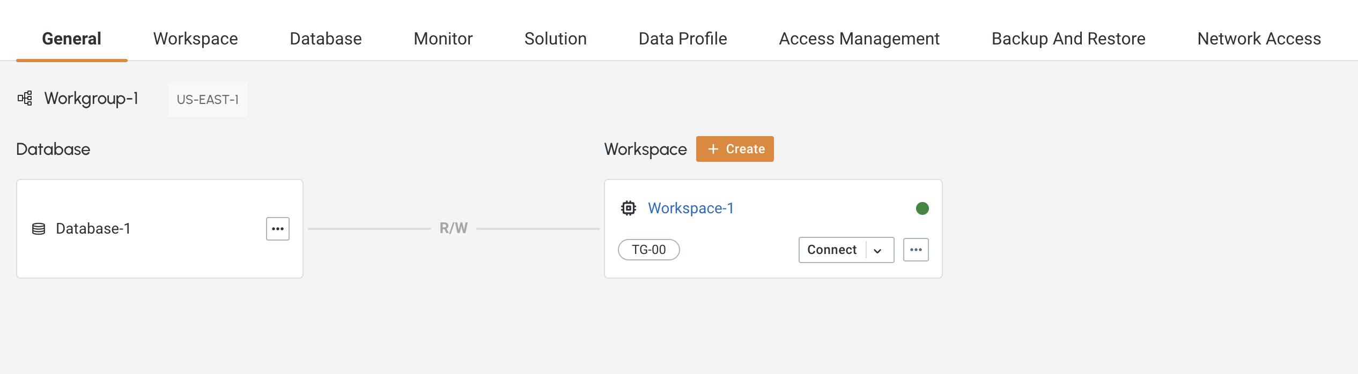The height and width of the screenshot is (374, 1358).
Task: Open the Workspace-1 link
Action: pos(691,208)
